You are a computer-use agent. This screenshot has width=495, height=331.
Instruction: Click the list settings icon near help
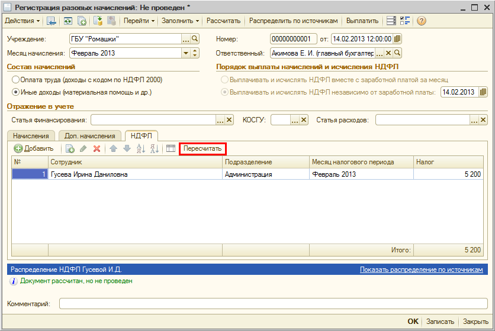coord(391,21)
